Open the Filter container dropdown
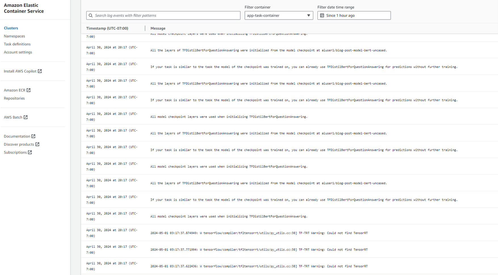 click(x=279, y=15)
